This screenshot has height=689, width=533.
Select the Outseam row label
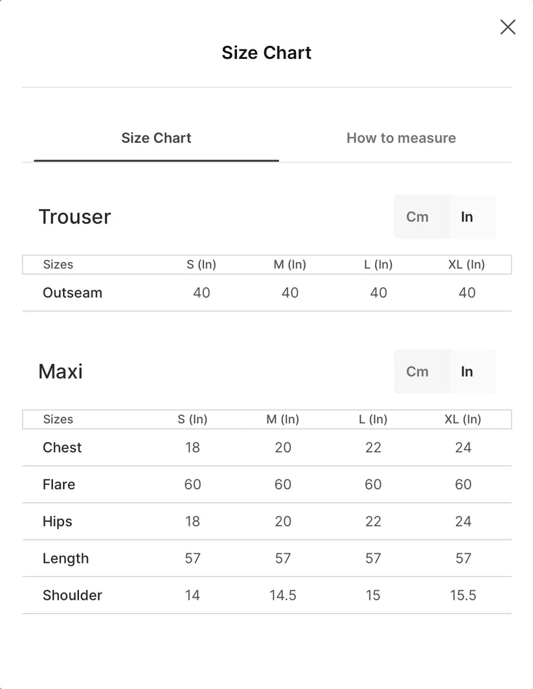[72, 292]
